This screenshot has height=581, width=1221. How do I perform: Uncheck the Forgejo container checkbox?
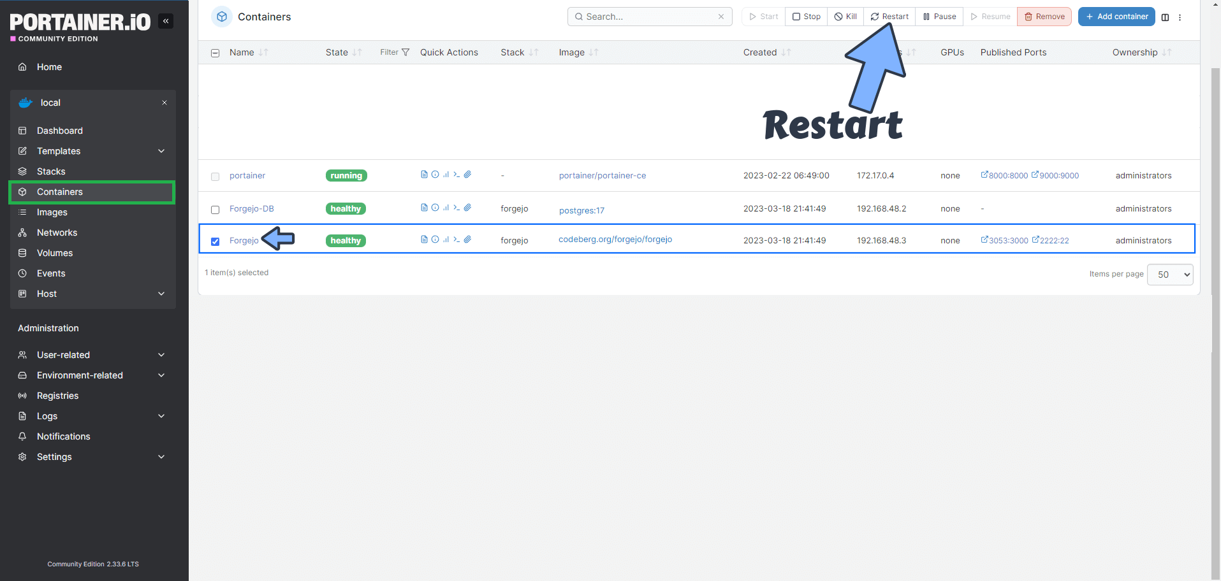tap(216, 241)
